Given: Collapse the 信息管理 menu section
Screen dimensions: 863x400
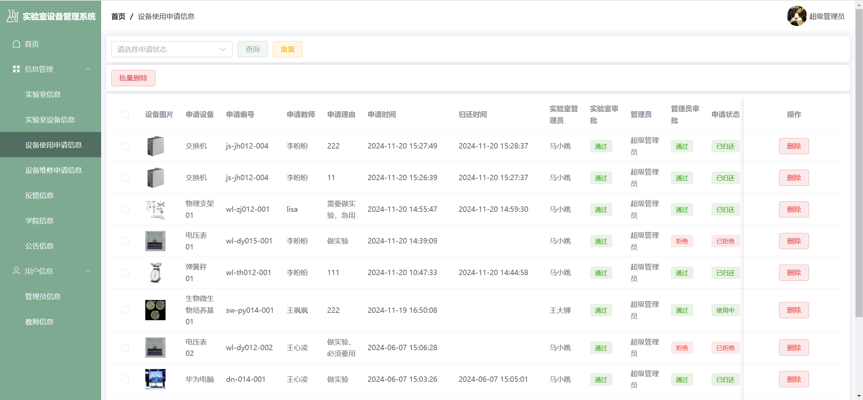Looking at the screenshot, I should [x=88, y=69].
